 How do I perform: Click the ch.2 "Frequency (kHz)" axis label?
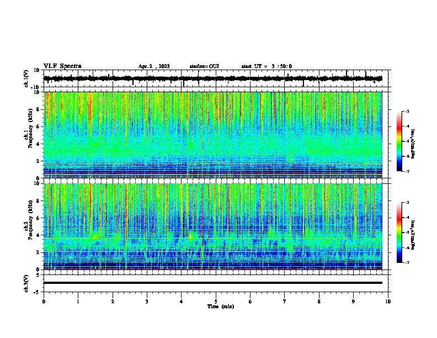[30, 220]
